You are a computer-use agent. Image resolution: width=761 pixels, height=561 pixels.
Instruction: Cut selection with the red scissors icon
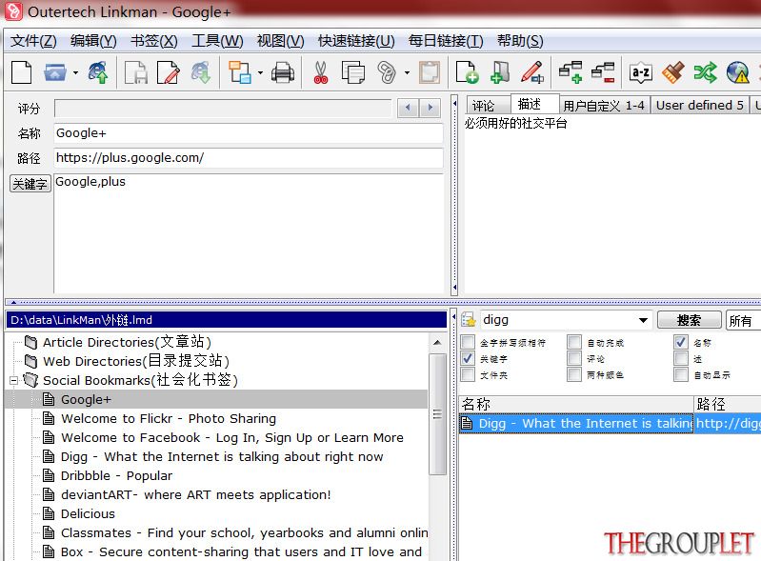(320, 73)
